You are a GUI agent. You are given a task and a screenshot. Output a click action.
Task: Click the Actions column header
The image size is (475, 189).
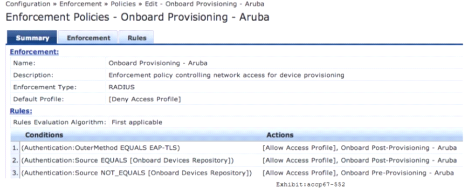[280, 135]
